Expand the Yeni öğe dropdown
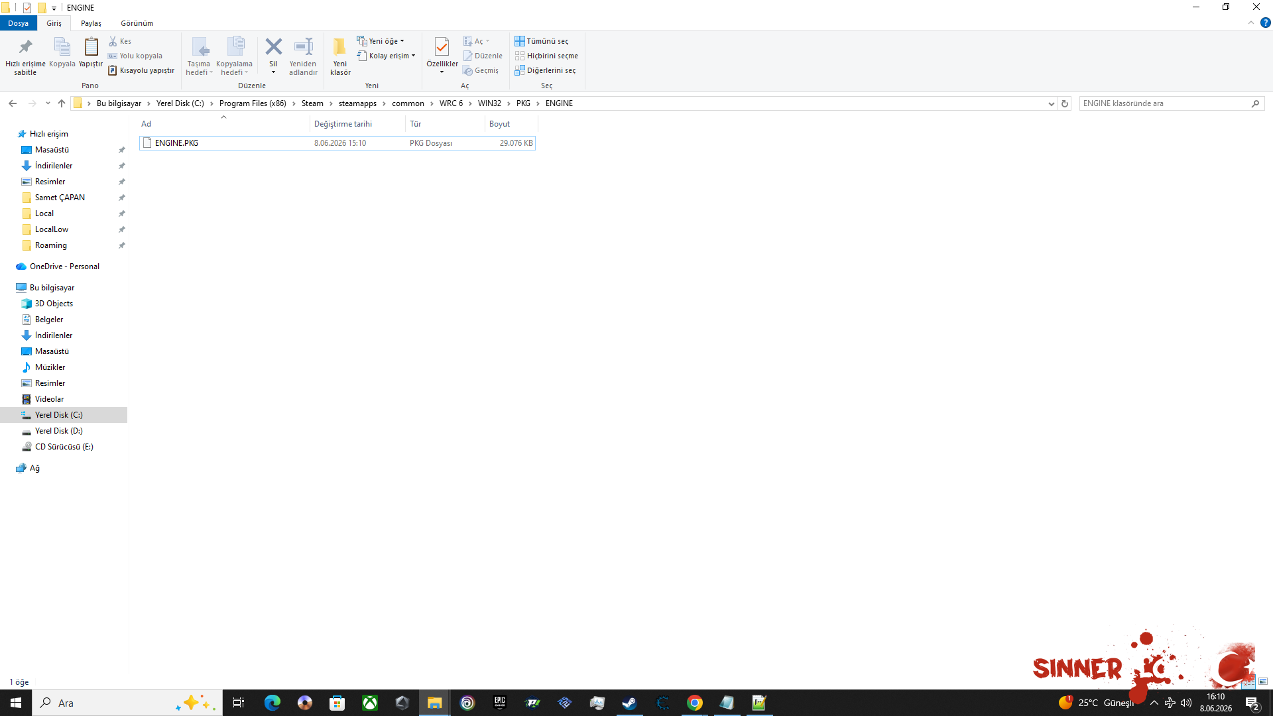The height and width of the screenshot is (716, 1273). click(x=381, y=41)
